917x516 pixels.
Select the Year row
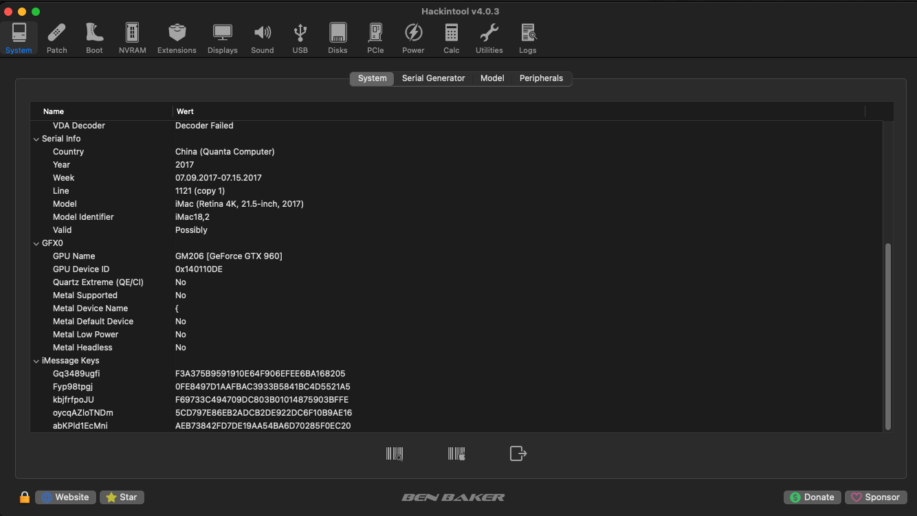[x=456, y=165]
